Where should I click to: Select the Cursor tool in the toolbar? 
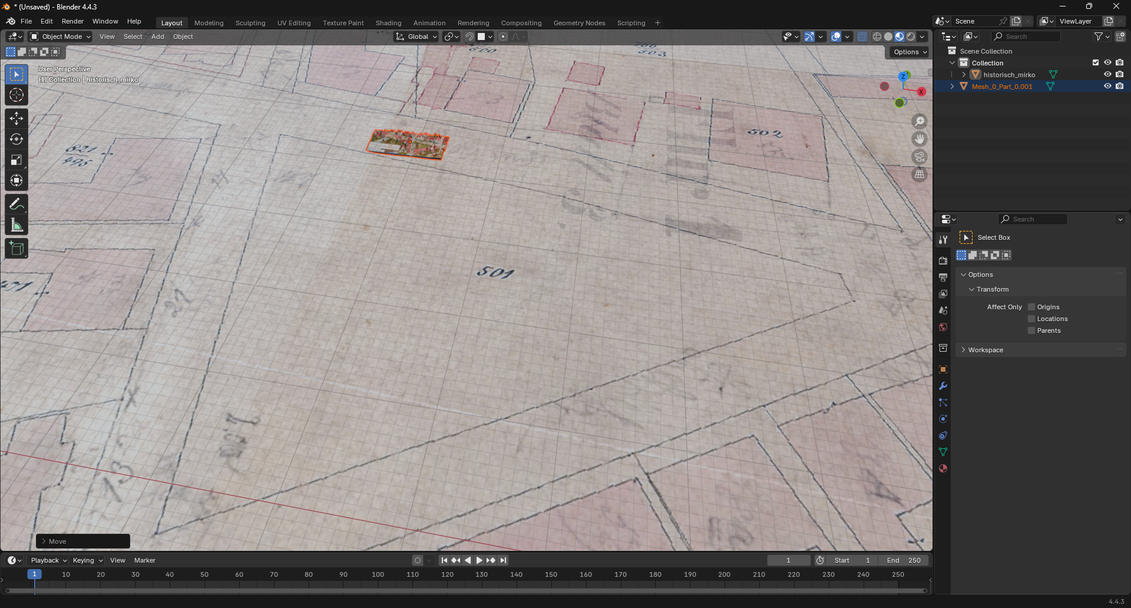pyautogui.click(x=16, y=95)
